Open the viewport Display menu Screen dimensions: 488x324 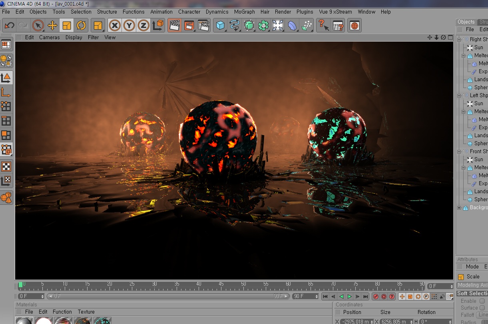pos(74,37)
